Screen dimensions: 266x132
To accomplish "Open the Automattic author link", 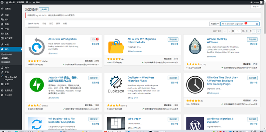I will 54,98.
